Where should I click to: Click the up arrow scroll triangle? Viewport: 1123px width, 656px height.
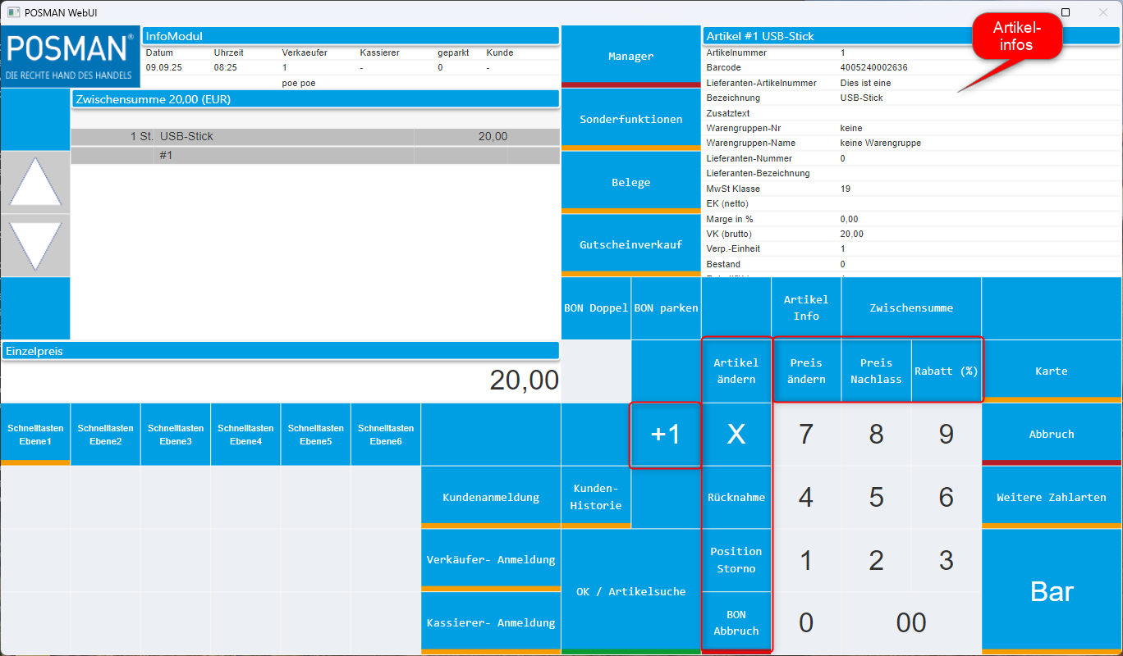click(34, 182)
